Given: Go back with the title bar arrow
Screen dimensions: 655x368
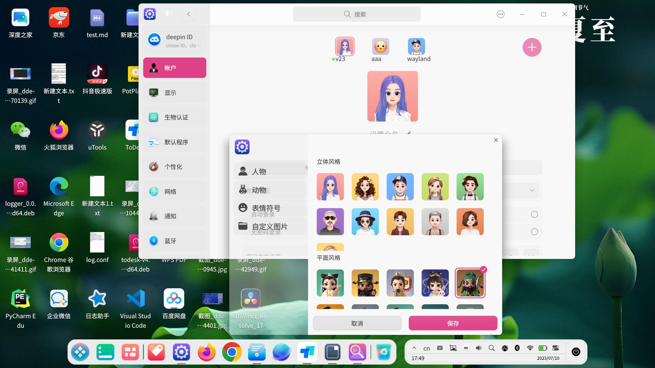Looking at the screenshot, I should 189,14.
